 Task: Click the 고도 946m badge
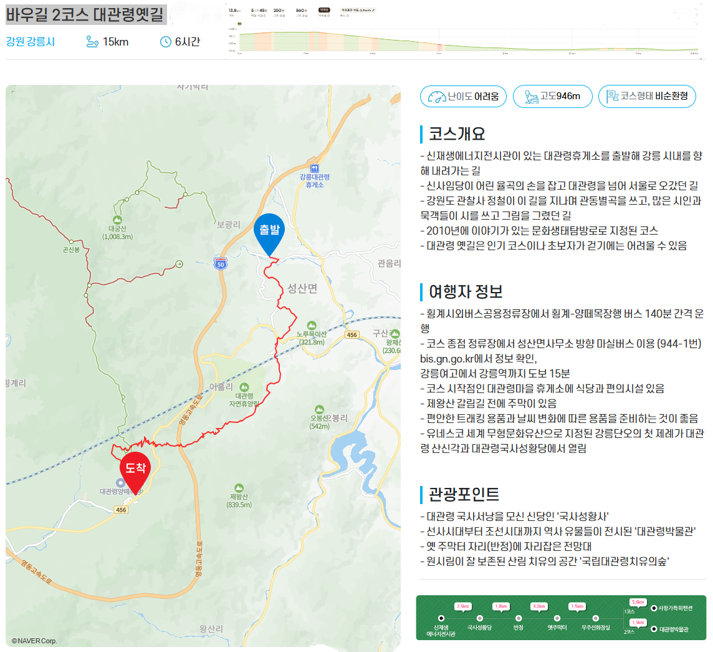point(552,97)
